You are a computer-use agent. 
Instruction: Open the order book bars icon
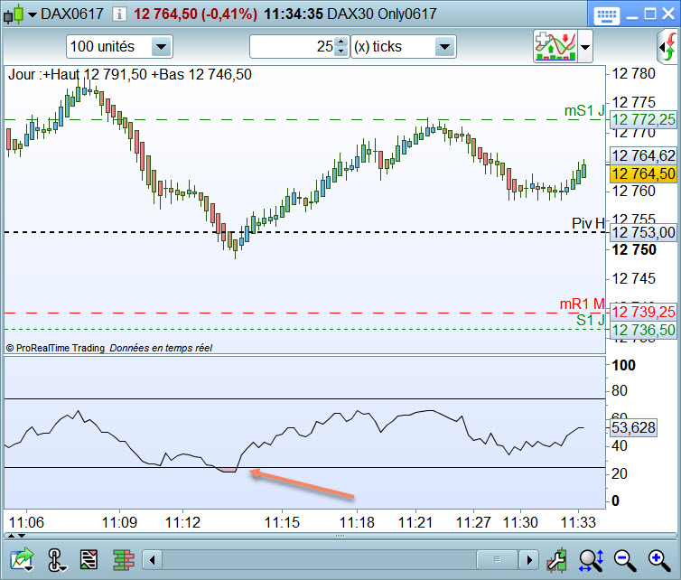tap(124, 559)
